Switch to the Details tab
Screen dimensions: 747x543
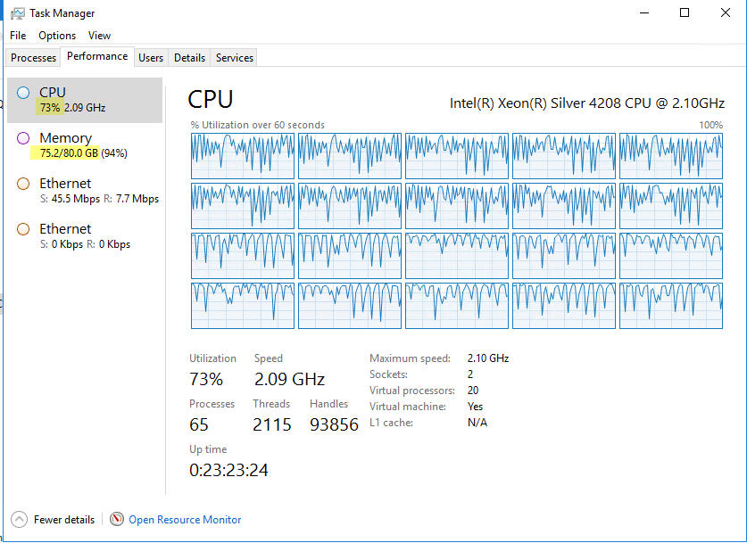pyautogui.click(x=189, y=58)
